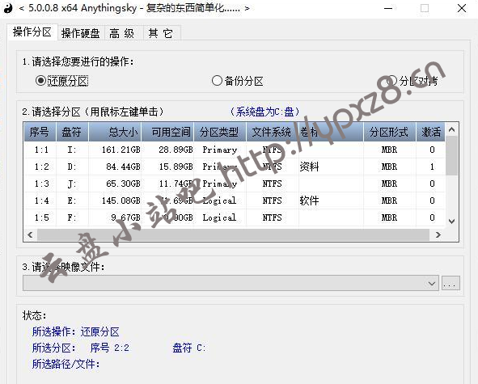The image size is (478, 384).
Task: Click the horizontal scrollbar left arrow
Action: 30,234
